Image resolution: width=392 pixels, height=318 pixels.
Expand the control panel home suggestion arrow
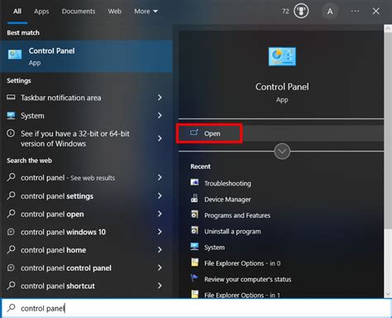(x=160, y=249)
